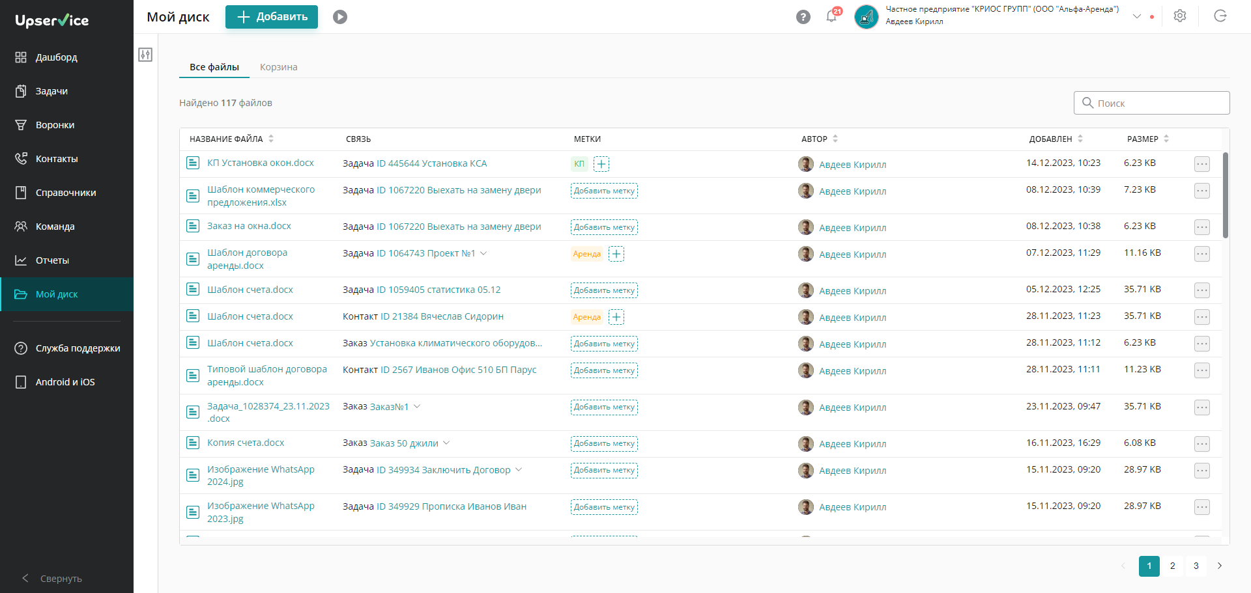The width and height of the screenshot is (1251, 593).
Task: Click the Добавить button
Action: point(272,17)
